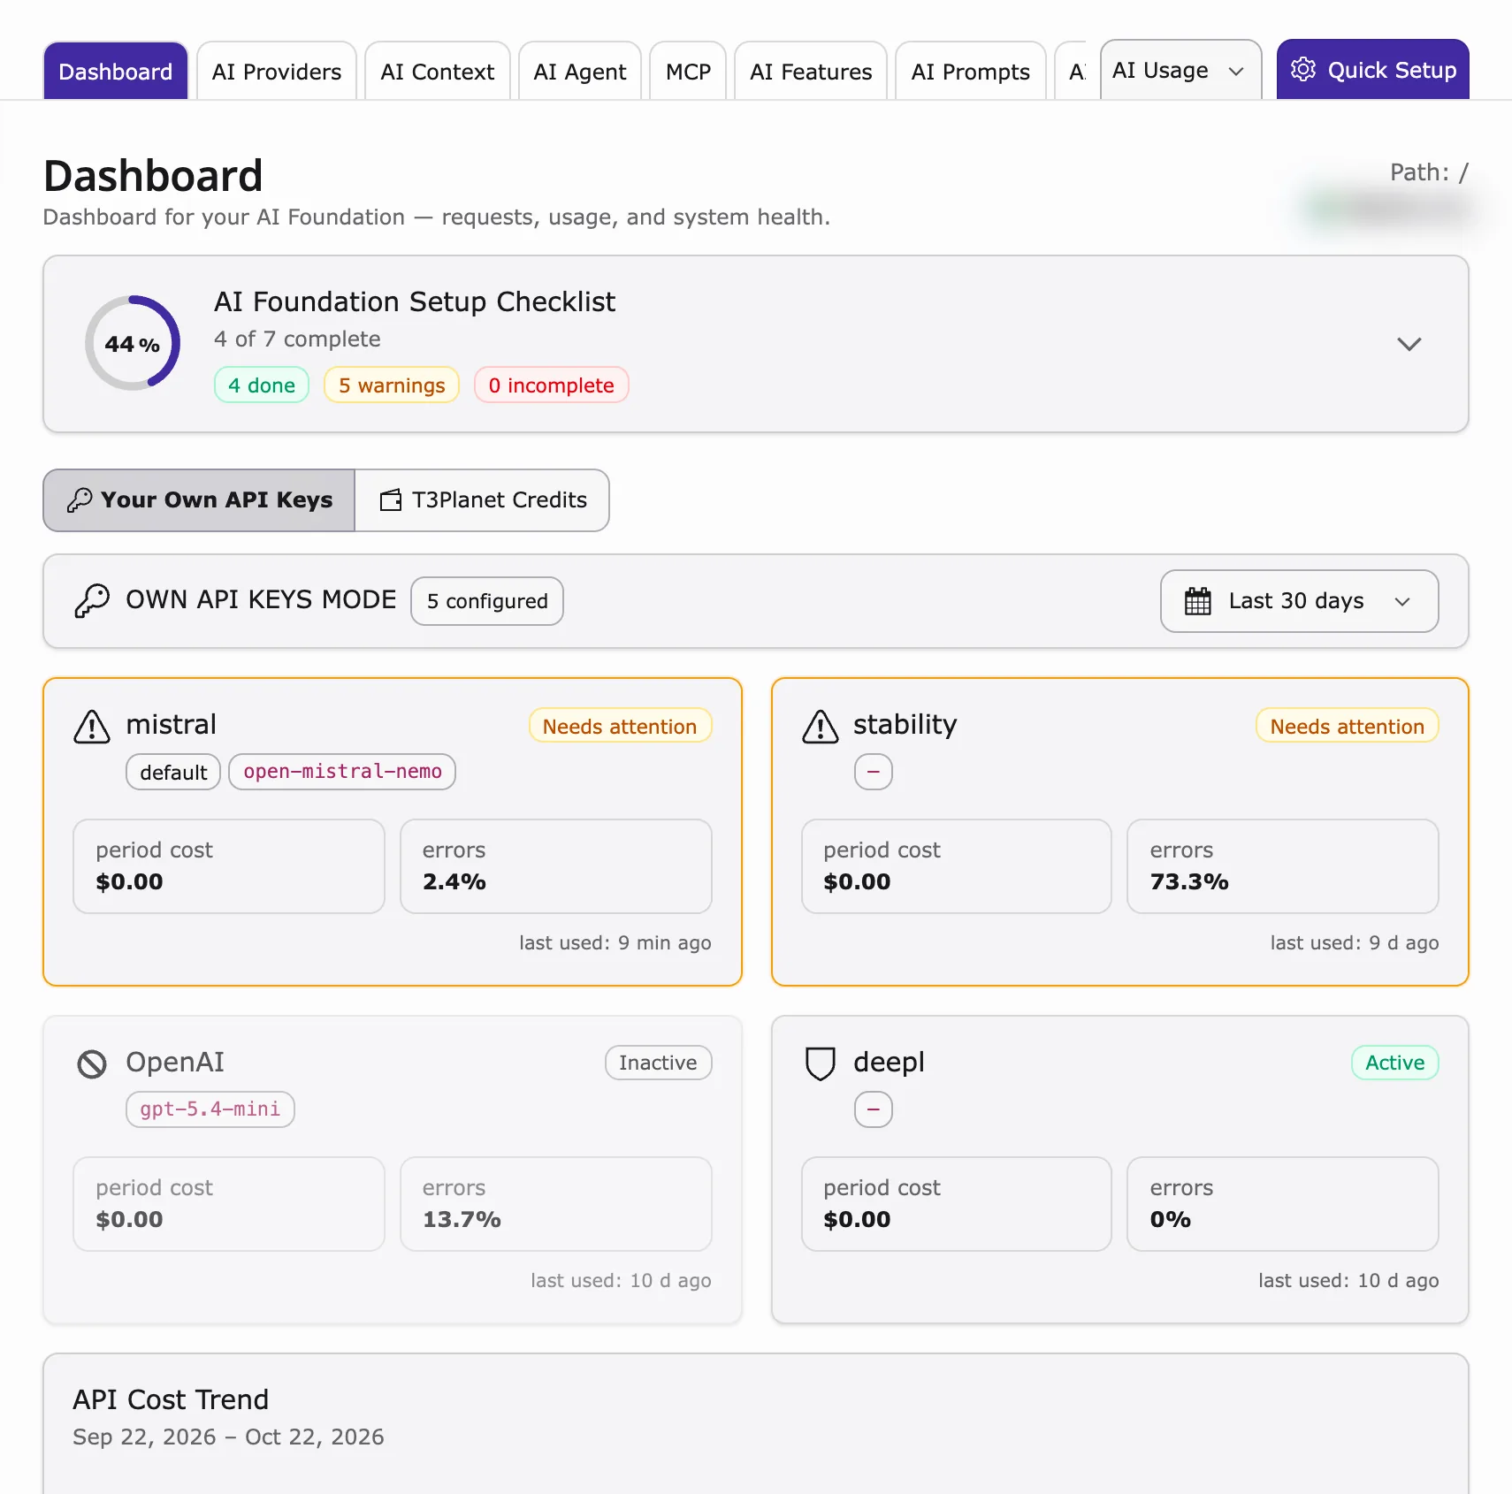Open the AI Usage dropdown menu
The width and height of the screenshot is (1512, 1494).
tap(1180, 70)
